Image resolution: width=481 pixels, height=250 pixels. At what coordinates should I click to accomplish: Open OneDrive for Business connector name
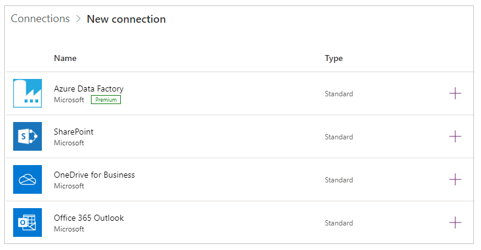94,175
